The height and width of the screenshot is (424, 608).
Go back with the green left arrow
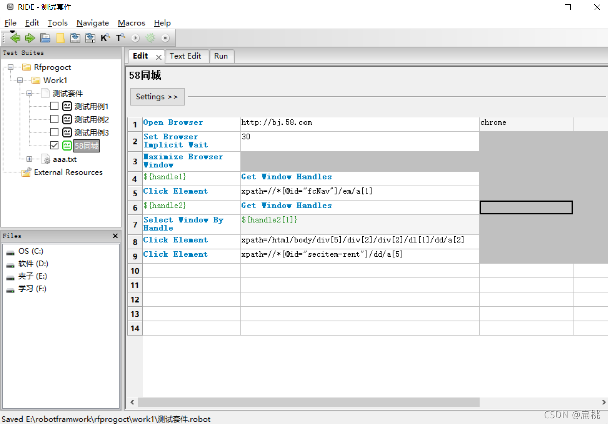pyautogui.click(x=15, y=38)
